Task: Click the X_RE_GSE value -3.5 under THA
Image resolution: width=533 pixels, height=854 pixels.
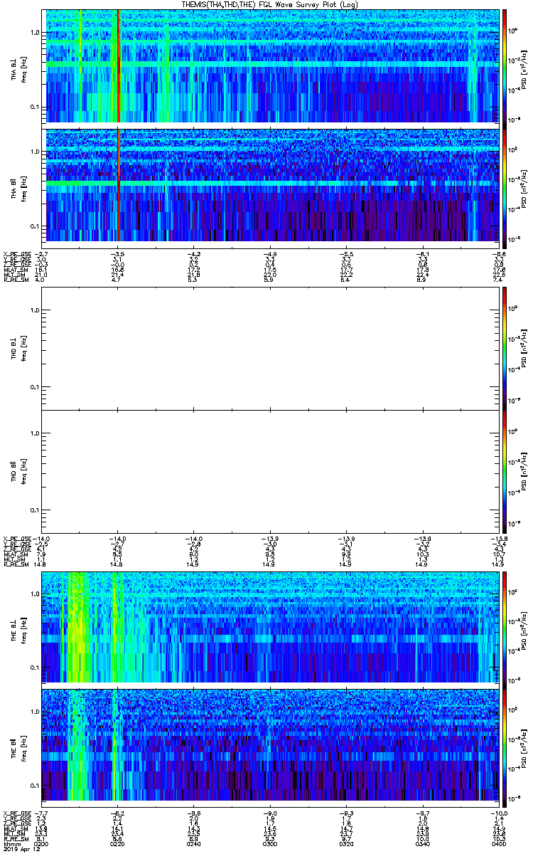Action: (x=117, y=253)
